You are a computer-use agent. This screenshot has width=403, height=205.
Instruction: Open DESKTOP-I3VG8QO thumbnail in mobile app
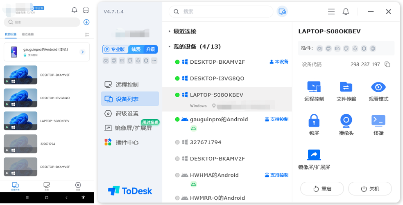20,98
